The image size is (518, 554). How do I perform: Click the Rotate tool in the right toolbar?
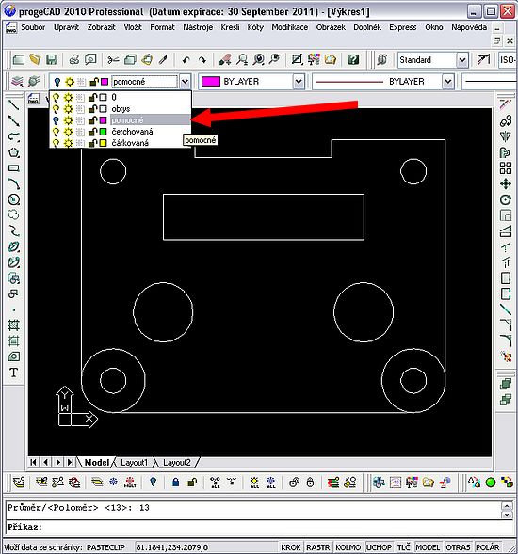tap(506, 200)
